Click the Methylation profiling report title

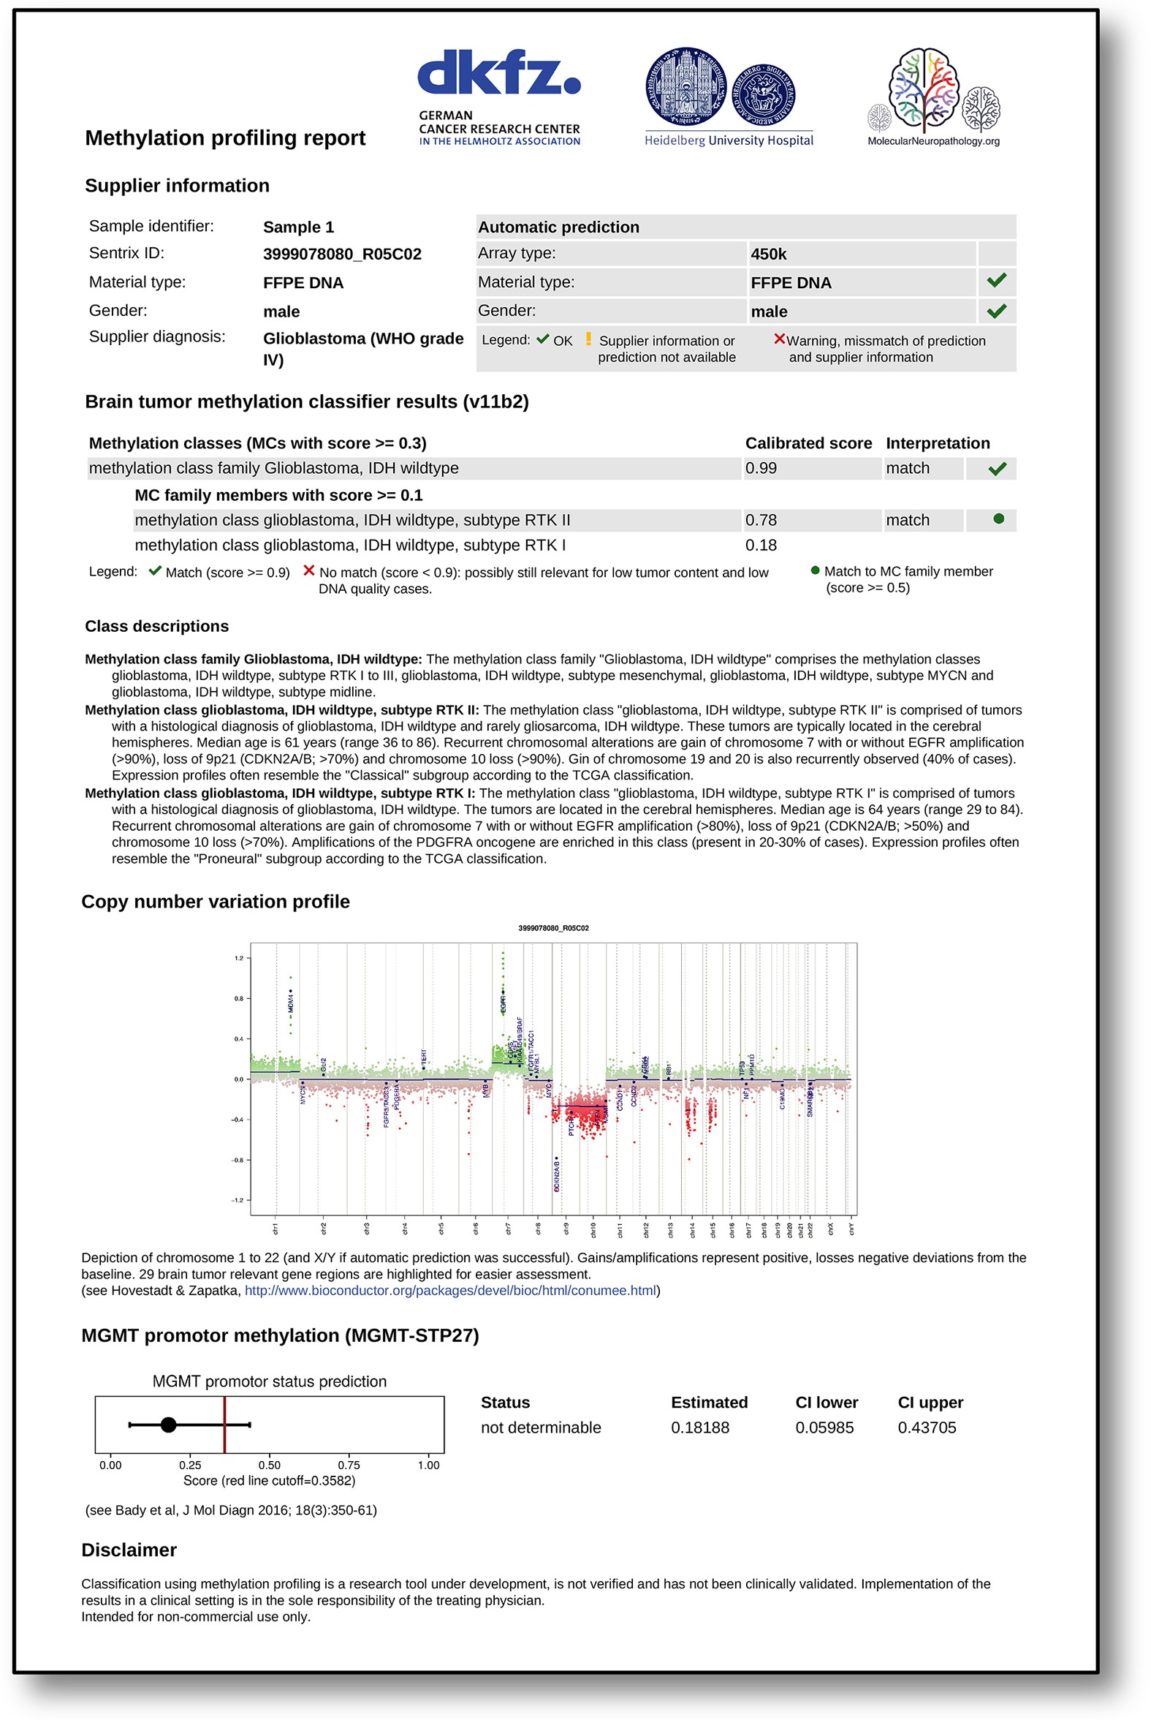click(x=224, y=138)
